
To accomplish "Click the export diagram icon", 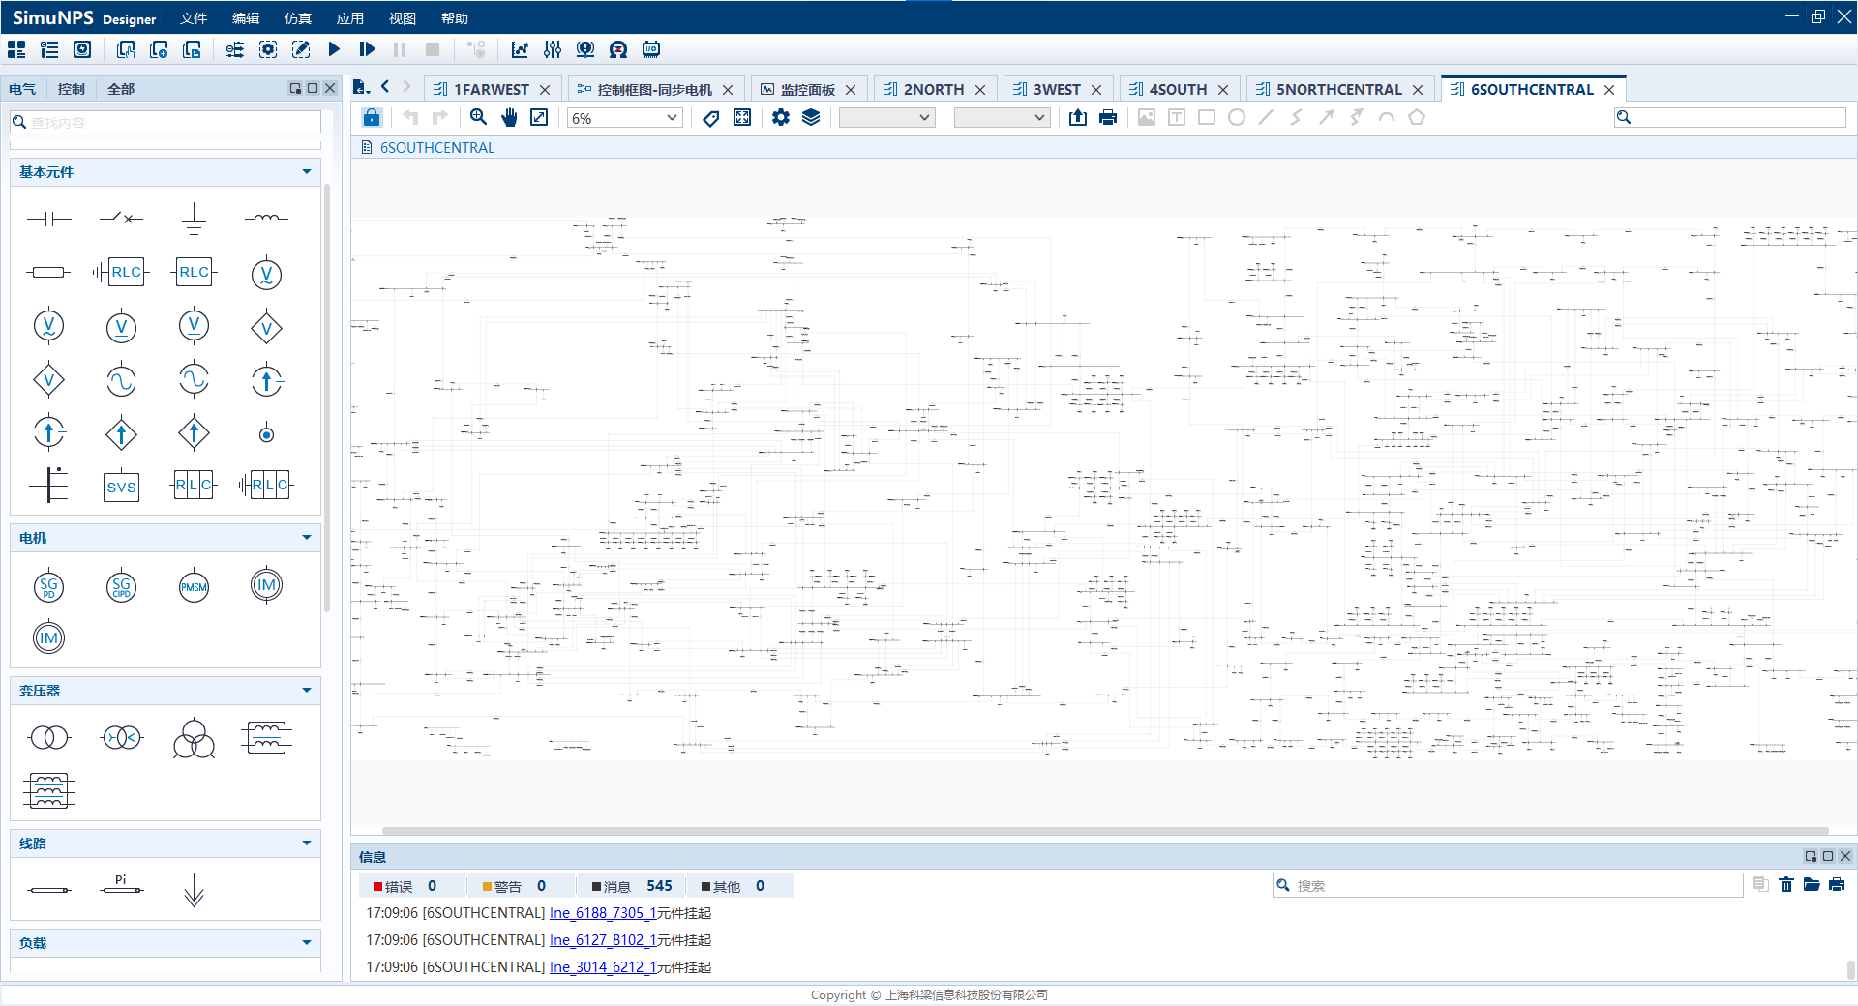I will point(1078,117).
